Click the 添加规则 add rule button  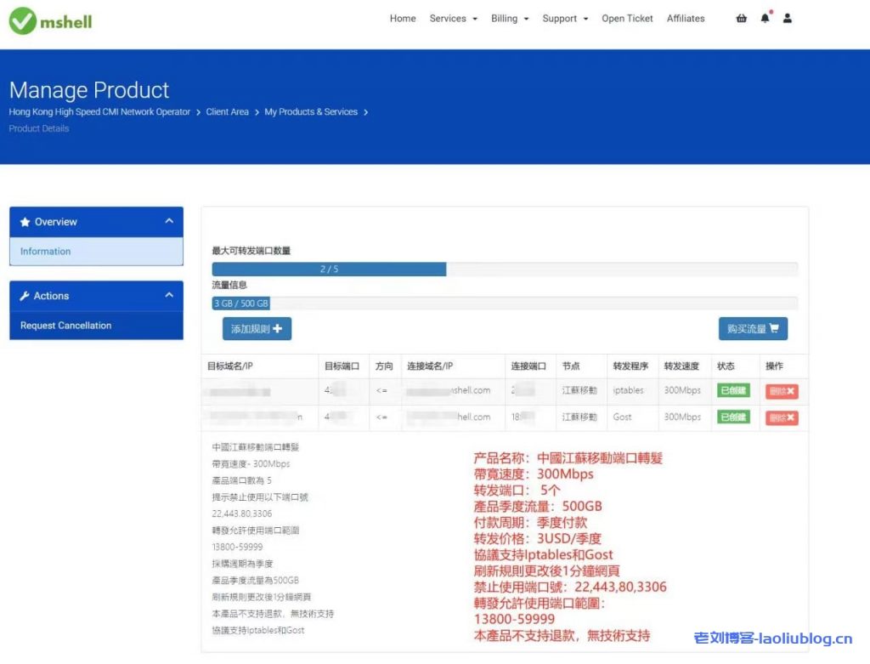(257, 329)
